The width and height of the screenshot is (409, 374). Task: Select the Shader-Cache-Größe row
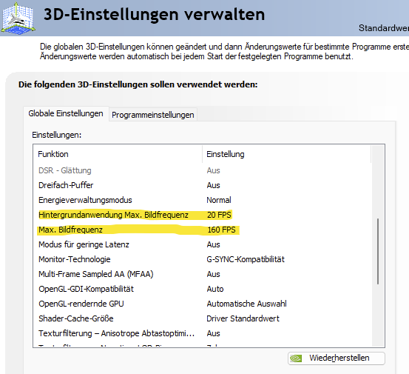tap(202, 318)
